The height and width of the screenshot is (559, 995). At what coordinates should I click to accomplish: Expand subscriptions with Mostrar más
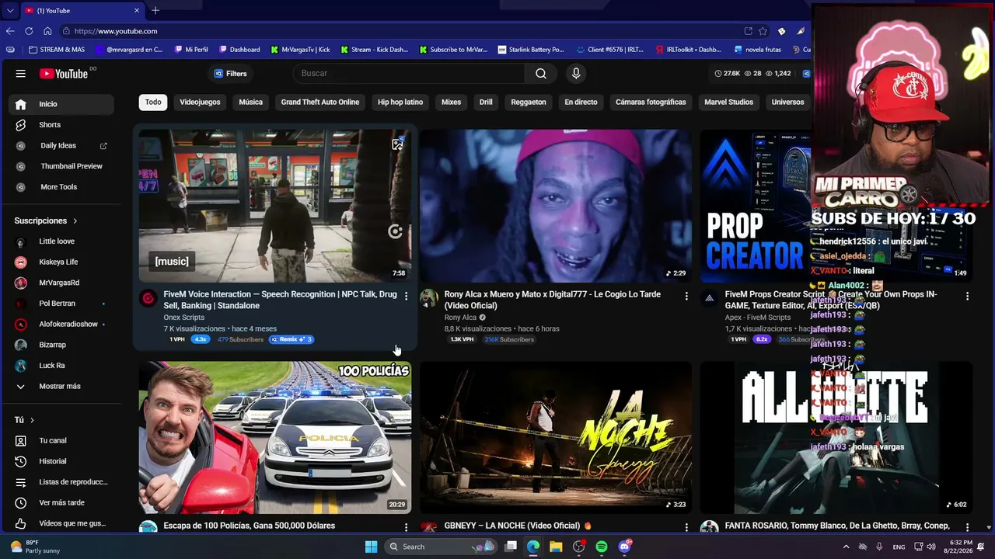(x=61, y=386)
